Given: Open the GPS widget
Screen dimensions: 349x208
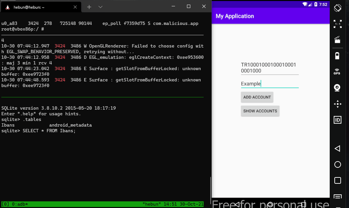Looking at the screenshot, I should [x=337, y=71].
